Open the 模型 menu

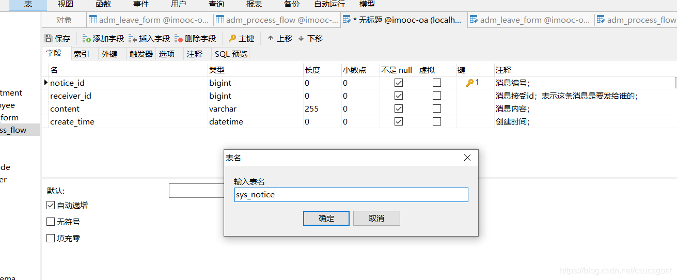point(367,4)
